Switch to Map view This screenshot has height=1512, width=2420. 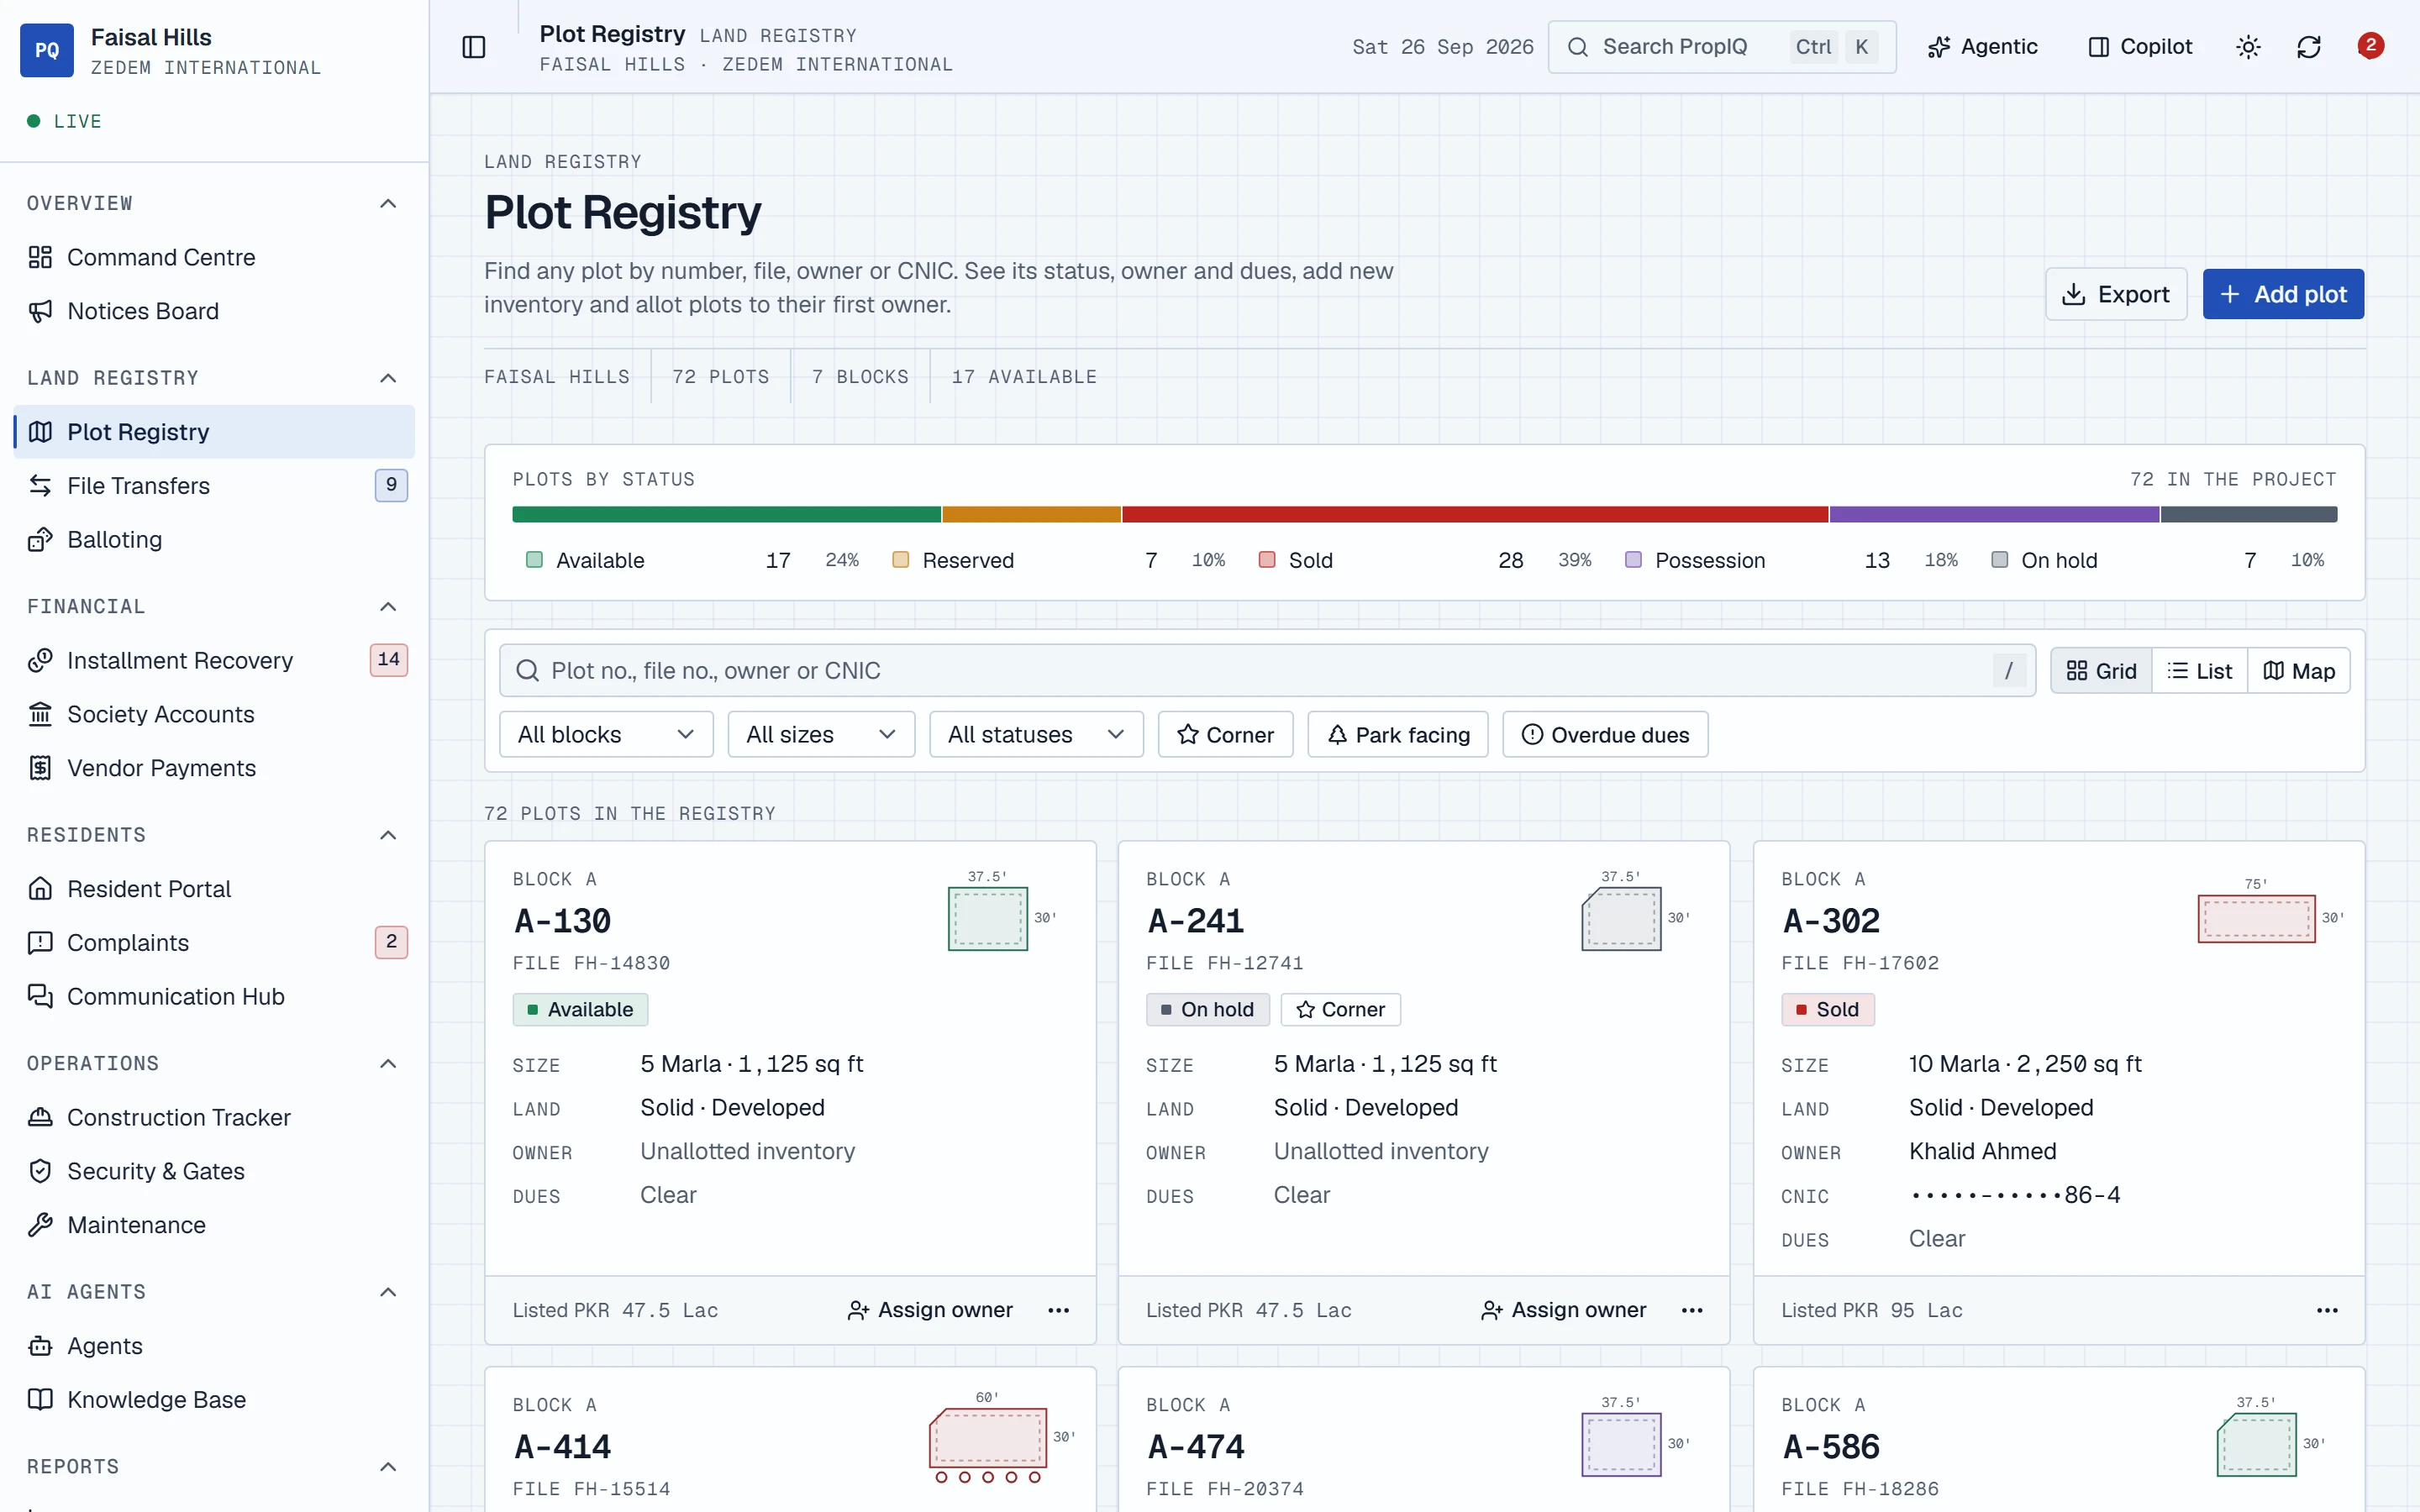pos(2299,670)
